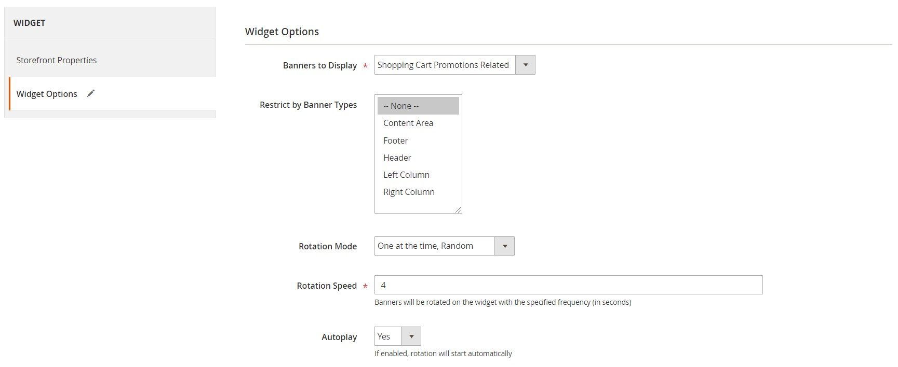Select the -- None -- banner type
898x367 pixels.
click(x=400, y=106)
